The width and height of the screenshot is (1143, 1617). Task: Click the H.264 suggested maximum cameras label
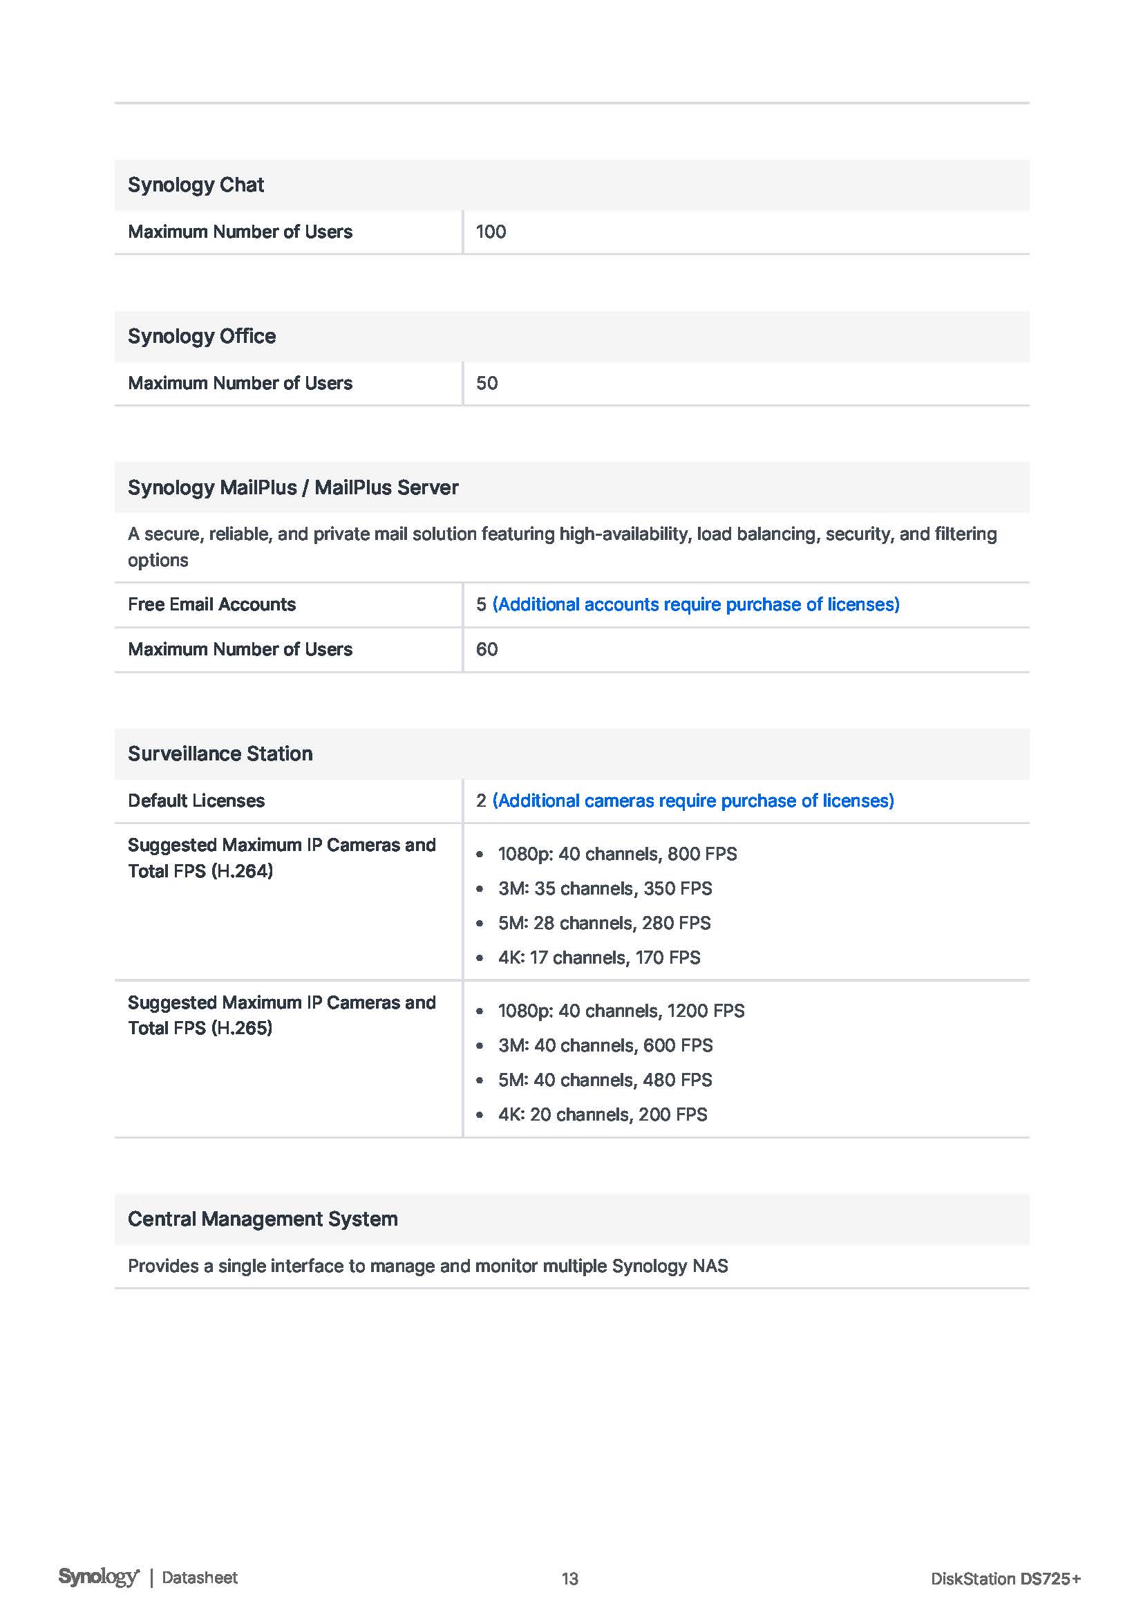281,858
